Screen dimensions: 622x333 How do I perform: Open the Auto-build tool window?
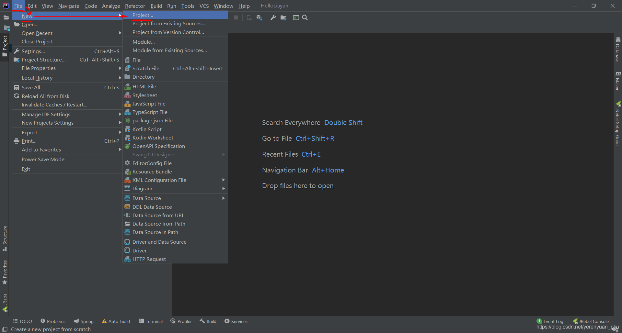coord(116,321)
